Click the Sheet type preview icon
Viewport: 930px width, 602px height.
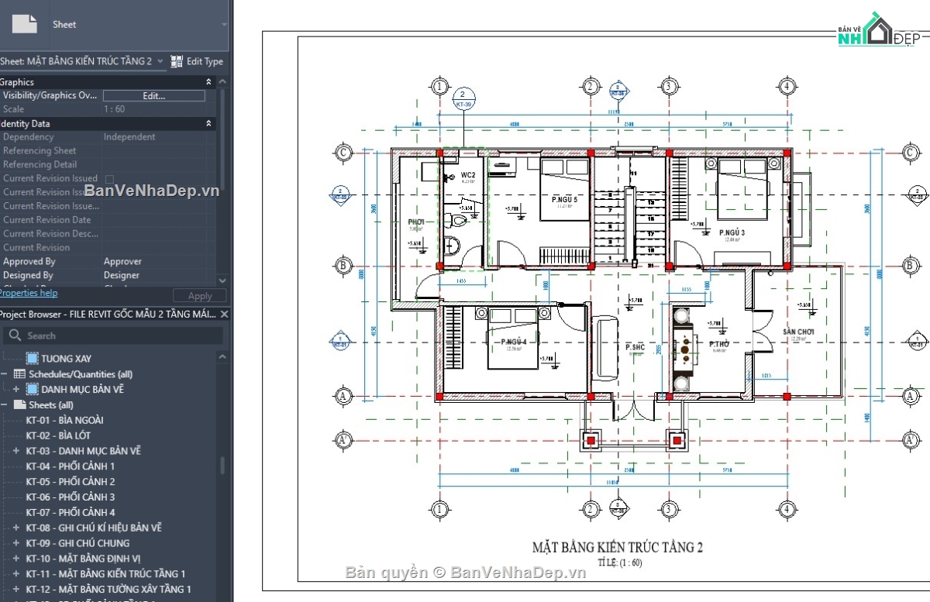point(24,22)
